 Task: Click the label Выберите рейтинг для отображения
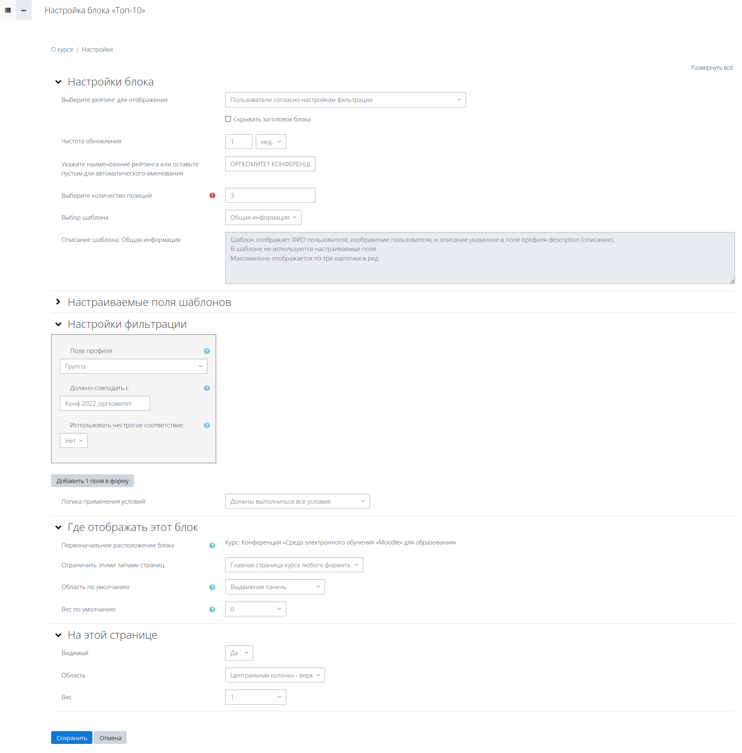(x=114, y=100)
